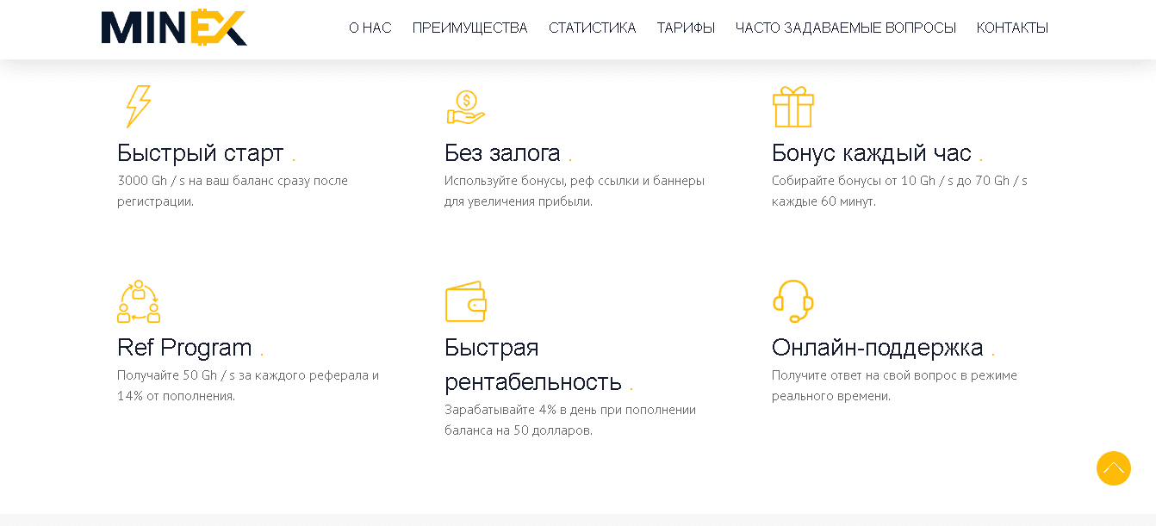Open ЧАСТО ЗАДАВАЕМЫЕ ВОПРОСЫ from the menu
Image resolution: width=1156 pixels, height=526 pixels.
[x=845, y=28]
